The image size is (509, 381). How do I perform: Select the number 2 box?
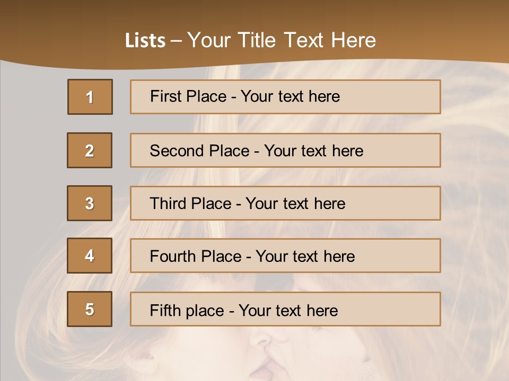point(90,150)
